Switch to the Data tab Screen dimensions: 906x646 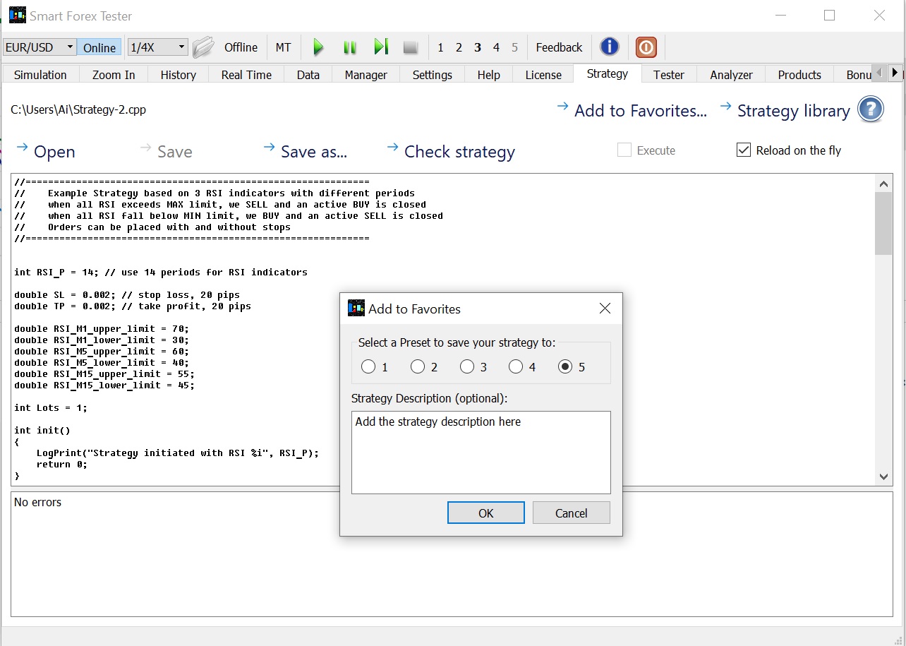click(x=308, y=75)
